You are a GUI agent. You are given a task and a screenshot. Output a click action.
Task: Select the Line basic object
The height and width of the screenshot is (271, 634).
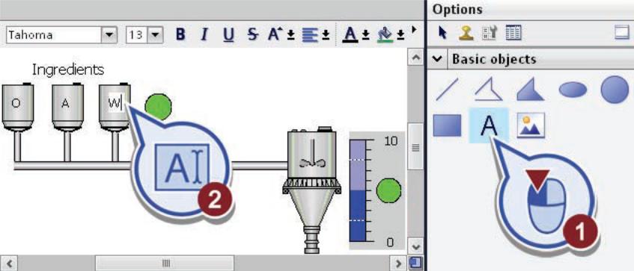coord(447,89)
